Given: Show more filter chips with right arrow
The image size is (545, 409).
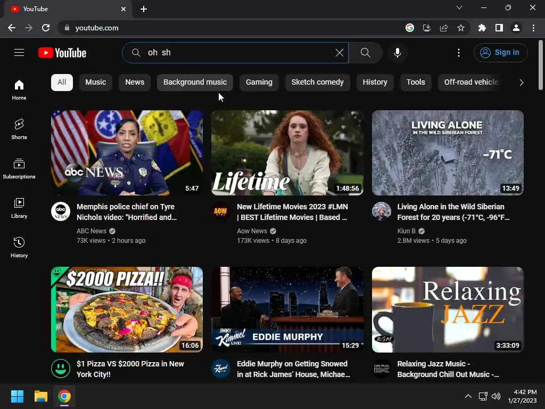Looking at the screenshot, I should (x=521, y=83).
